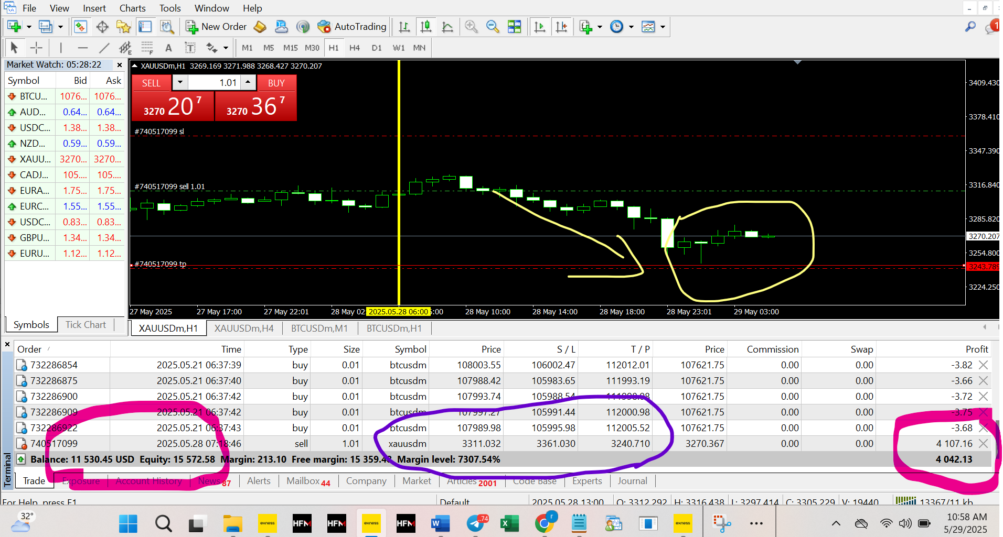Select the text label tool
The height and width of the screenshot is (537, 1003).
click(x=190, y=48)
